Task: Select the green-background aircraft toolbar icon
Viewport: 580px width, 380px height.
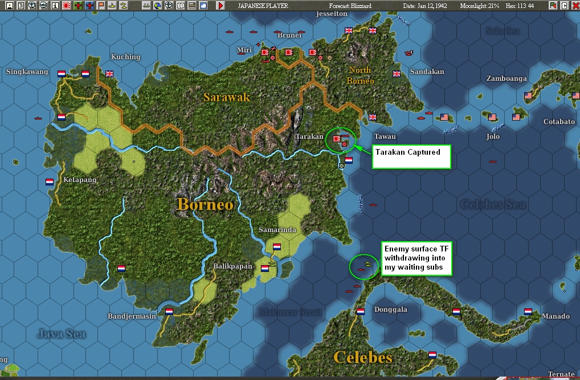Action: point(78,6)
